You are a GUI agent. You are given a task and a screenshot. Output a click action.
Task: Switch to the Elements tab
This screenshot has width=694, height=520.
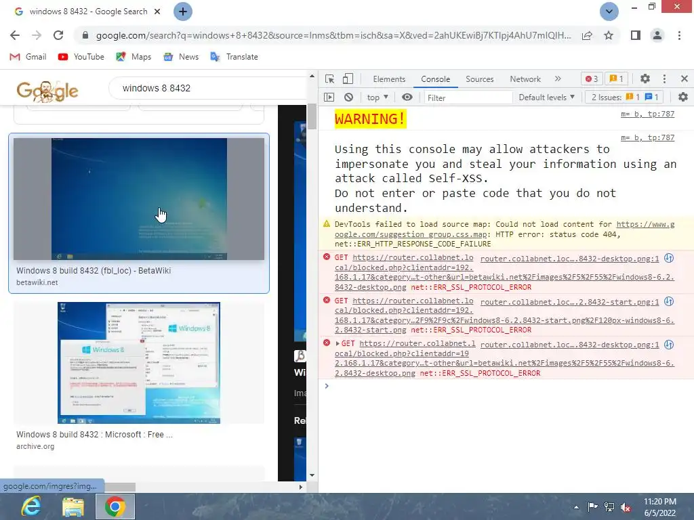(389, 79)
